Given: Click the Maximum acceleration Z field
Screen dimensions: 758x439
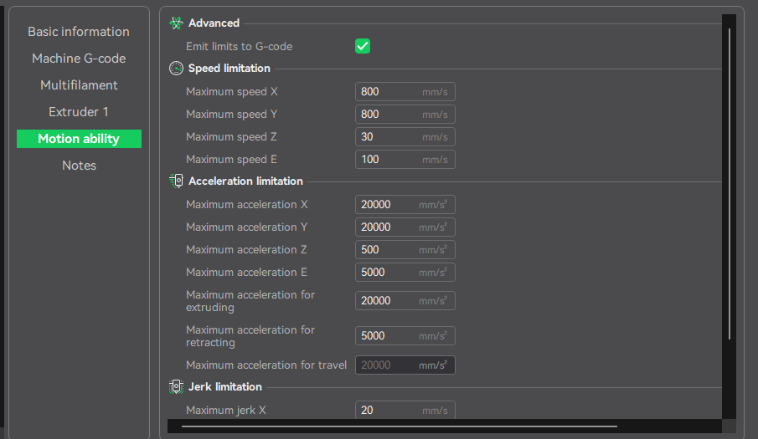Looking at the screenshot, I should [x=405, y=250].
